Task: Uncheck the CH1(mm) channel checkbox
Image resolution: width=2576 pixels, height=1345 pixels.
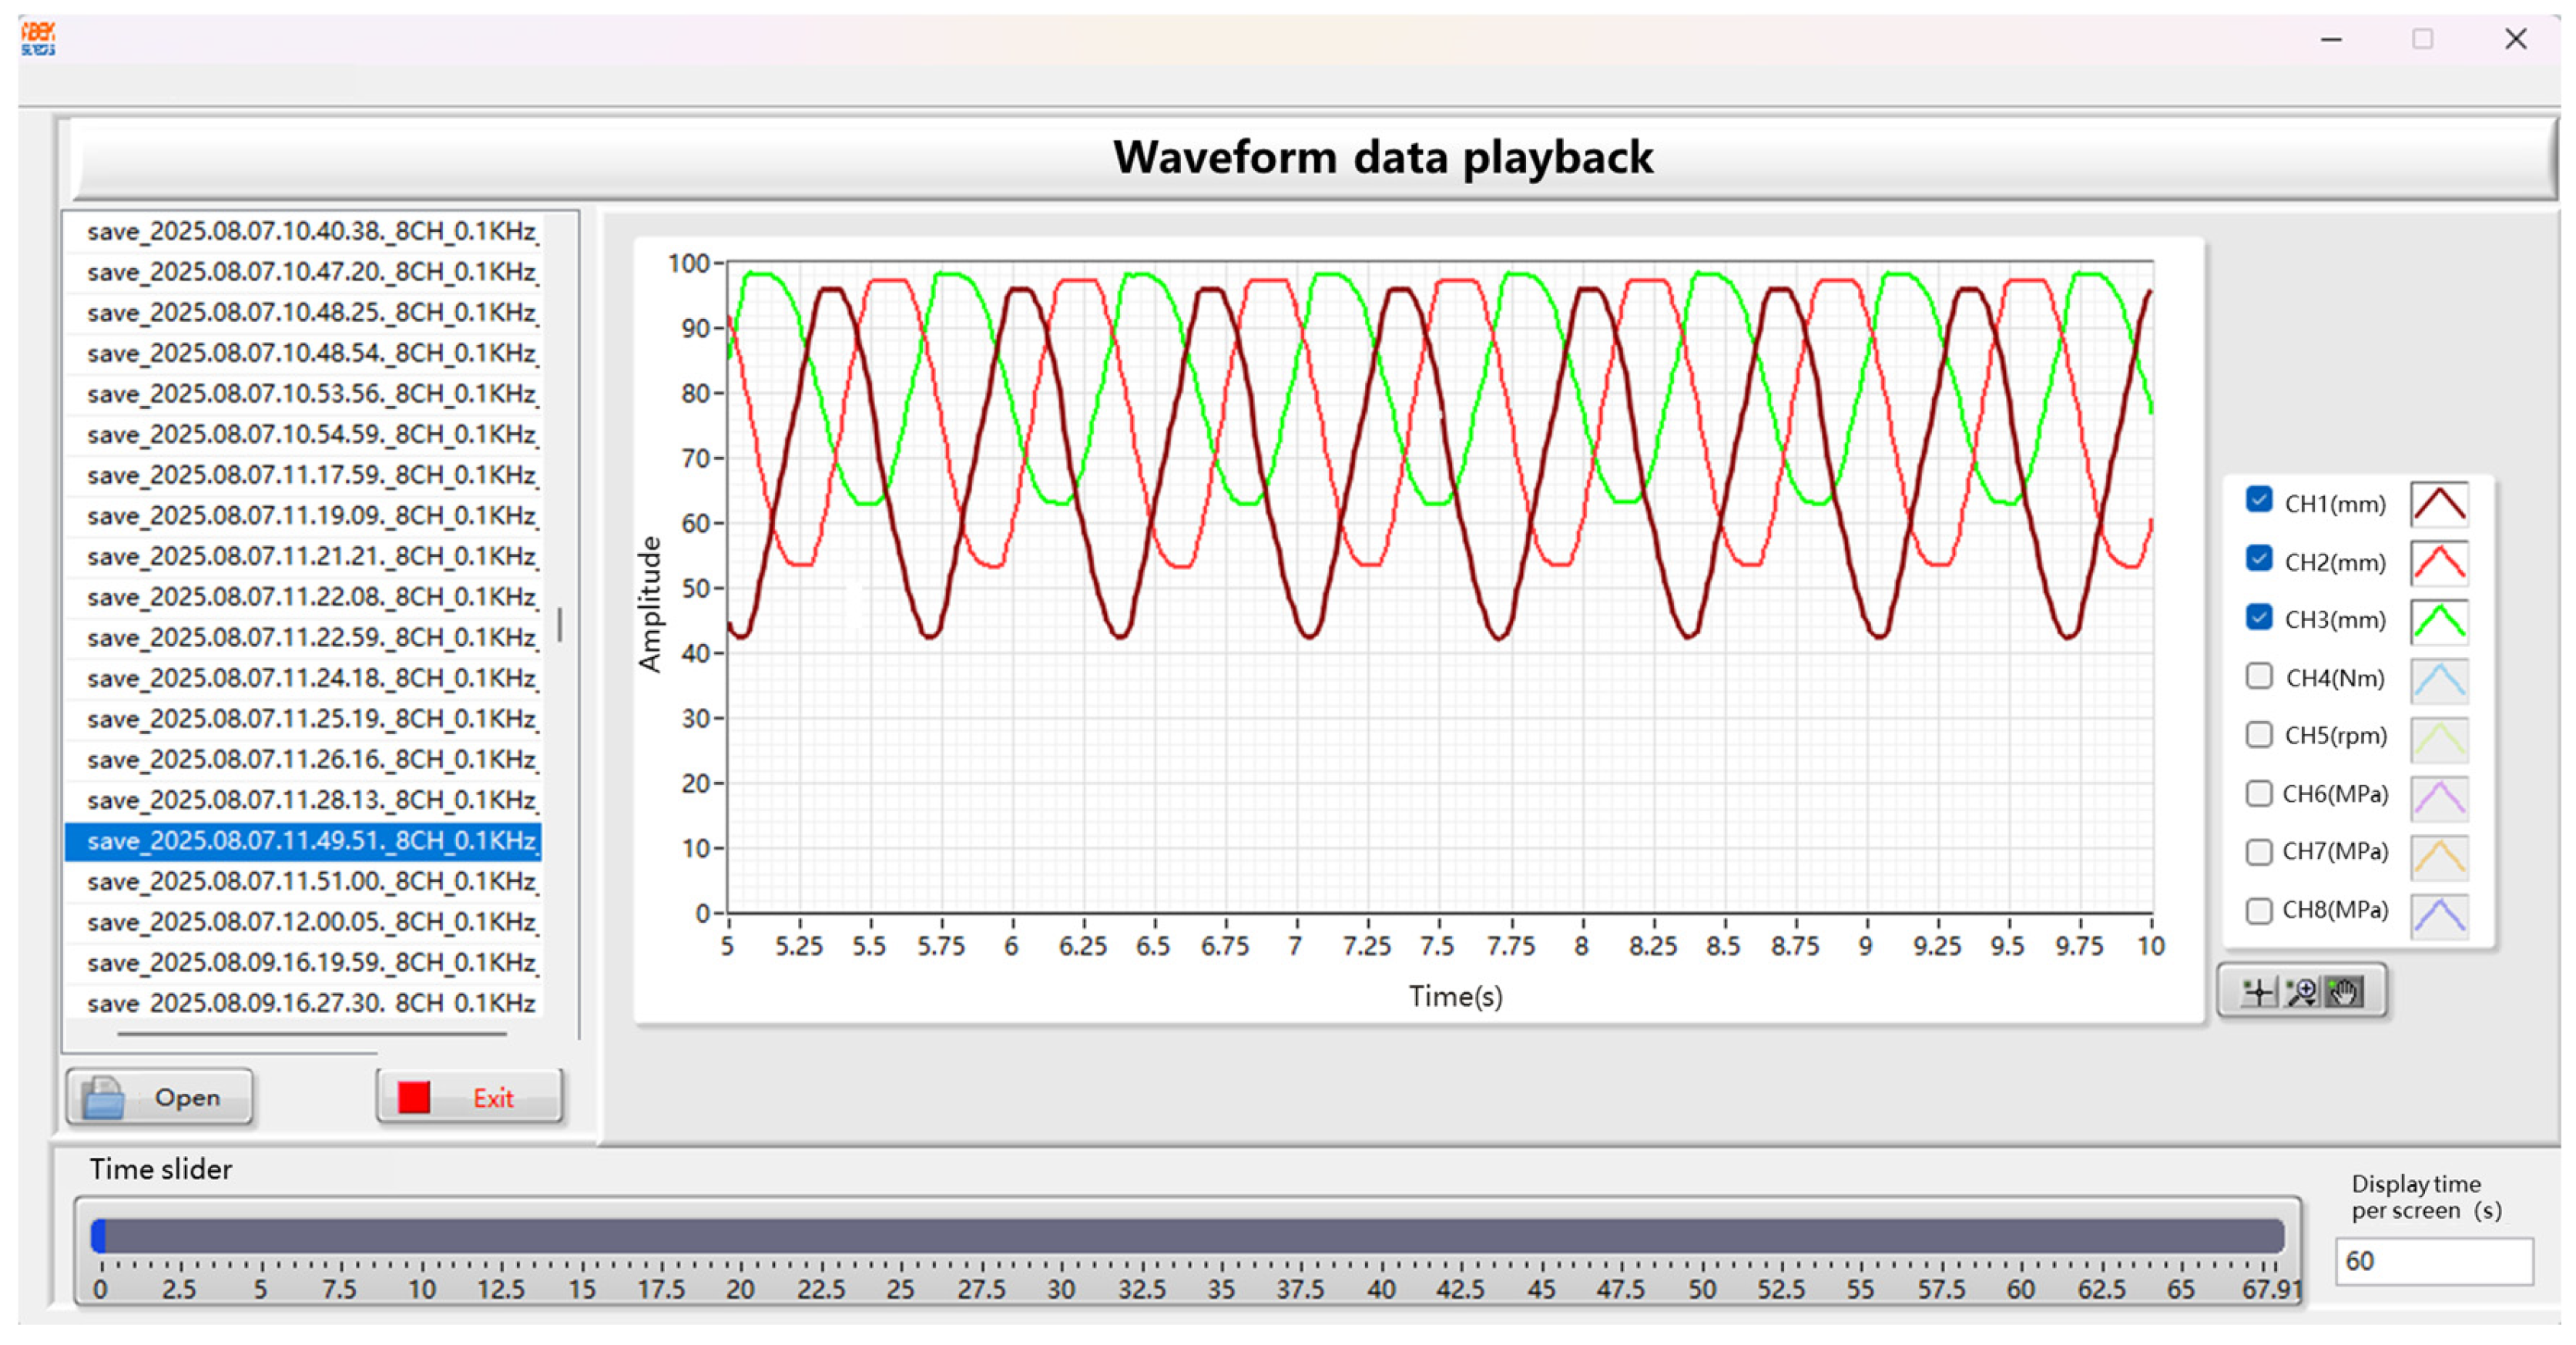Action: [x=2259, y=499]
